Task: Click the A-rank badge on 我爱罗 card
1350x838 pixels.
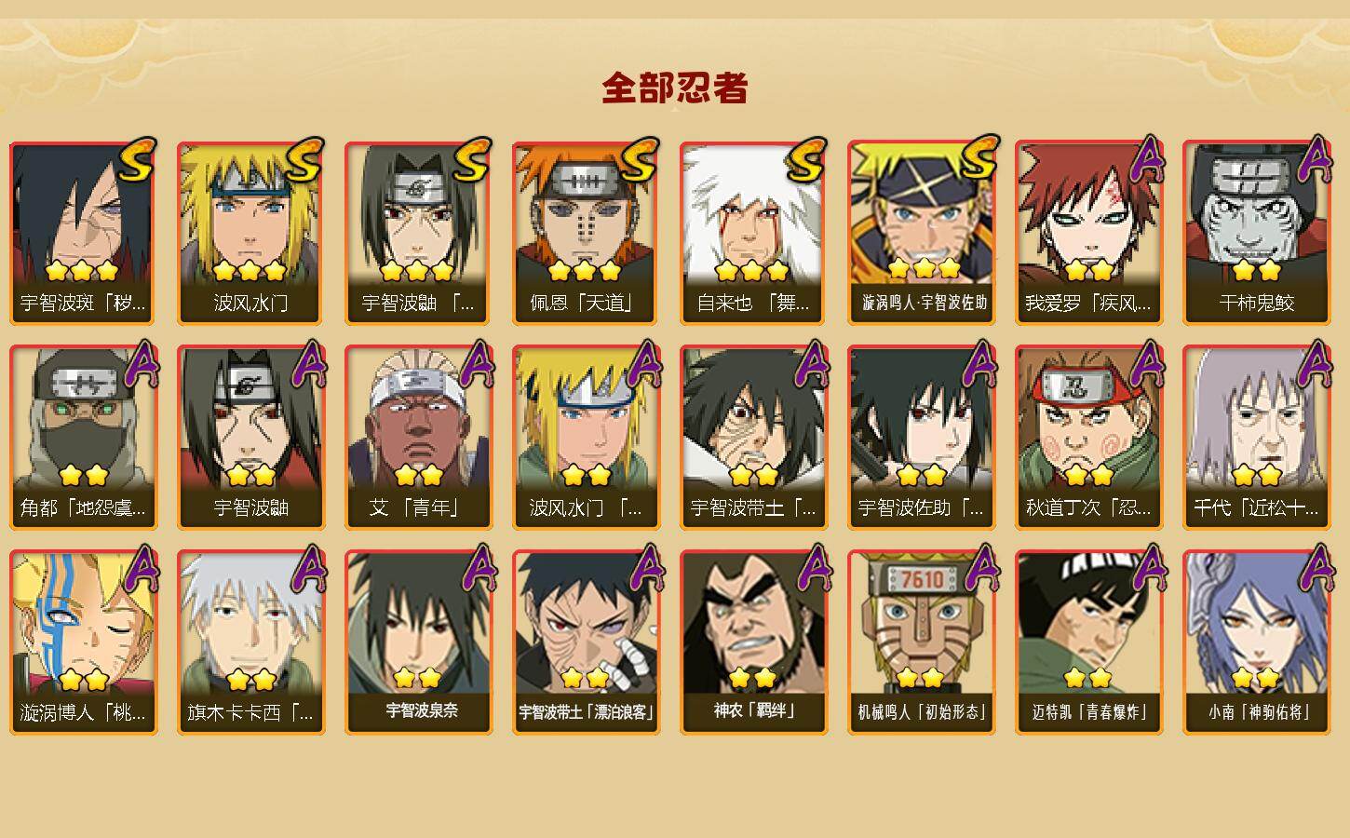Action: pyautogui.click(x=1150, y=160)
